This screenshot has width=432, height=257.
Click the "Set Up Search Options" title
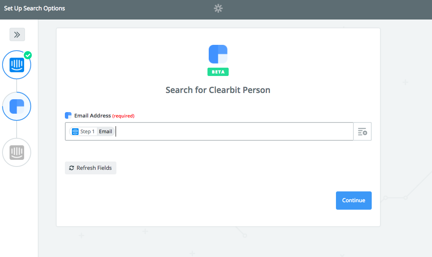point(35,8)
